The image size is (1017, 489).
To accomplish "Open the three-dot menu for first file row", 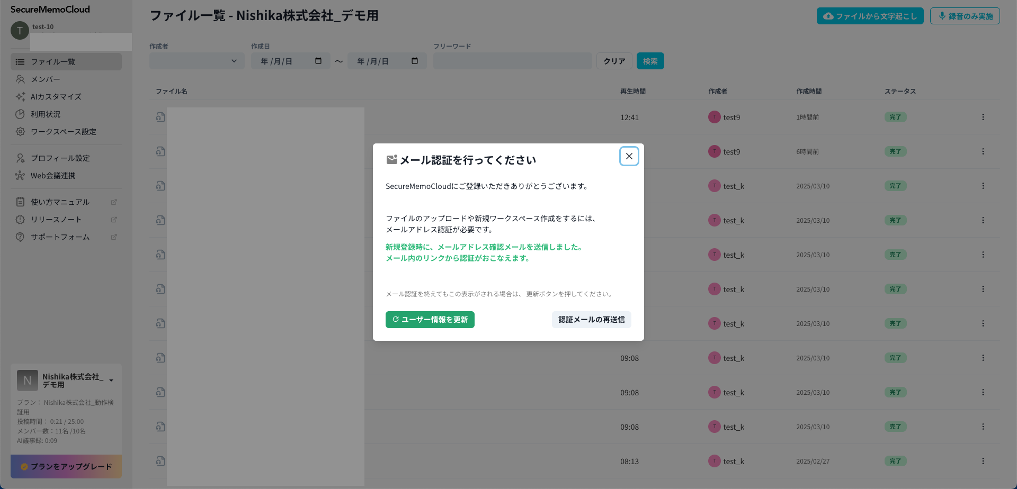I will (983, 117).
